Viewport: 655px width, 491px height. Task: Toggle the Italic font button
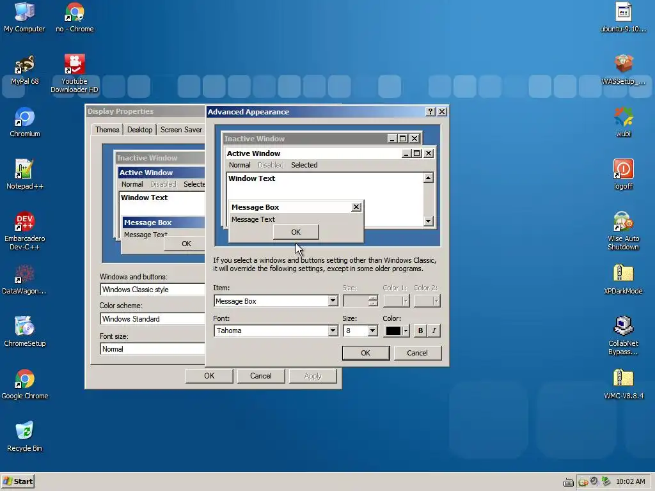(434, 331)
